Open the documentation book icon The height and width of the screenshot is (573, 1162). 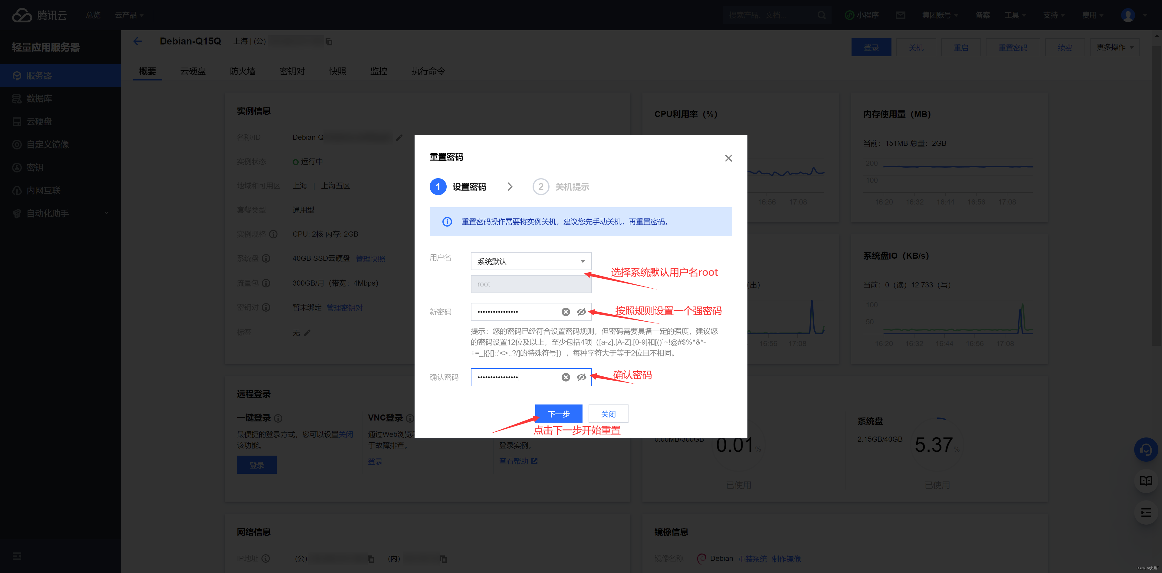coord(1146,481)
